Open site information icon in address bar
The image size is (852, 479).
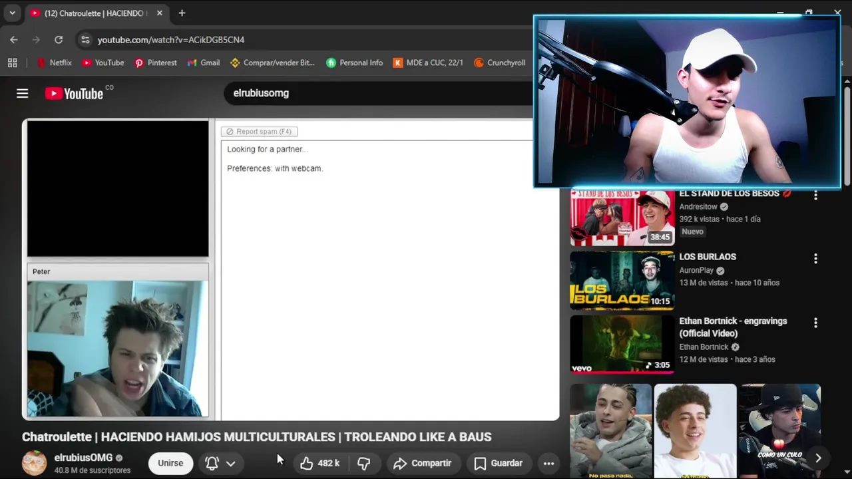tap(85, 40)
